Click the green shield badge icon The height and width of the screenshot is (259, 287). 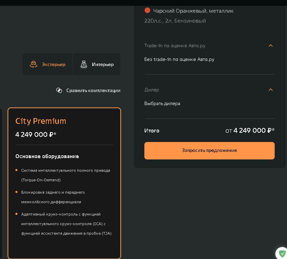coord(282,254)
